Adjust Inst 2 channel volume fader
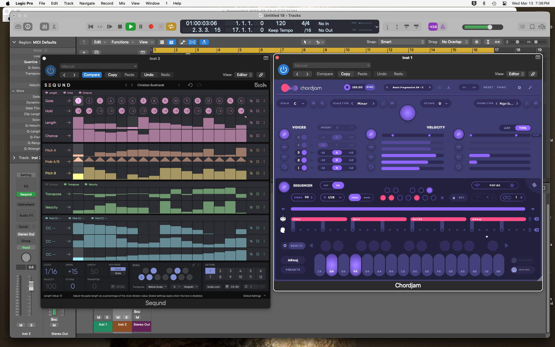Image resolution: width=555 pixels, height=347 pixels. 31,286
